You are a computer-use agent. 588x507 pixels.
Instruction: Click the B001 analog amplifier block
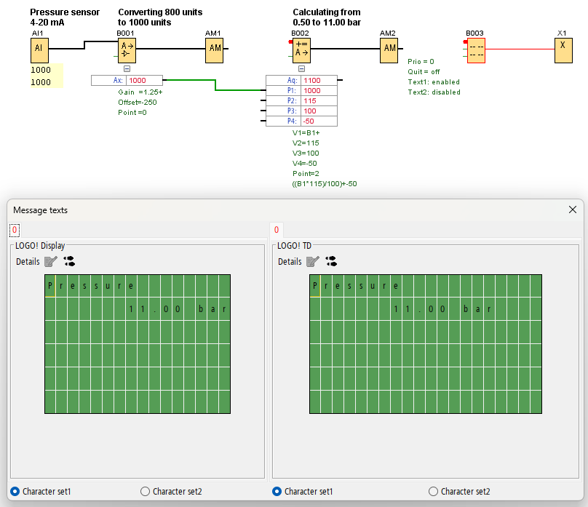127,49
